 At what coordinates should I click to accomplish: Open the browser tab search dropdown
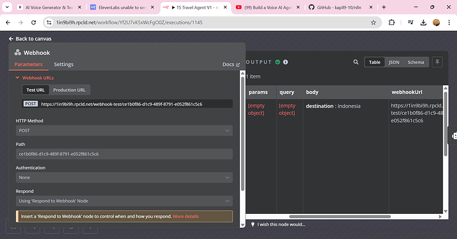pyautogui.click(x=7, y=7)
